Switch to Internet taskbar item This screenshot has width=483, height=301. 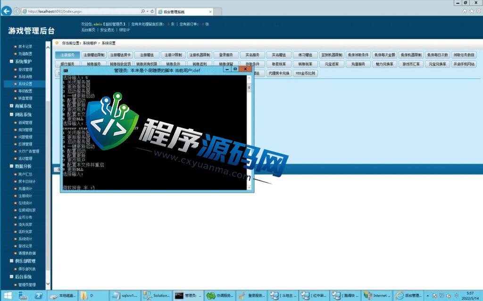(x=377, y=295)
